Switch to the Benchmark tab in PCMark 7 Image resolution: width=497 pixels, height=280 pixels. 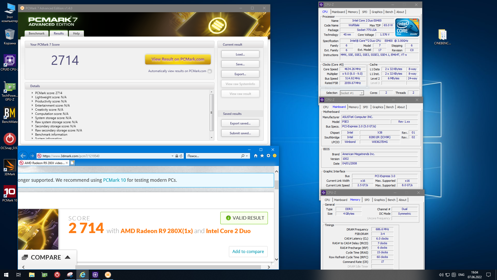click(x=36, y=33)
